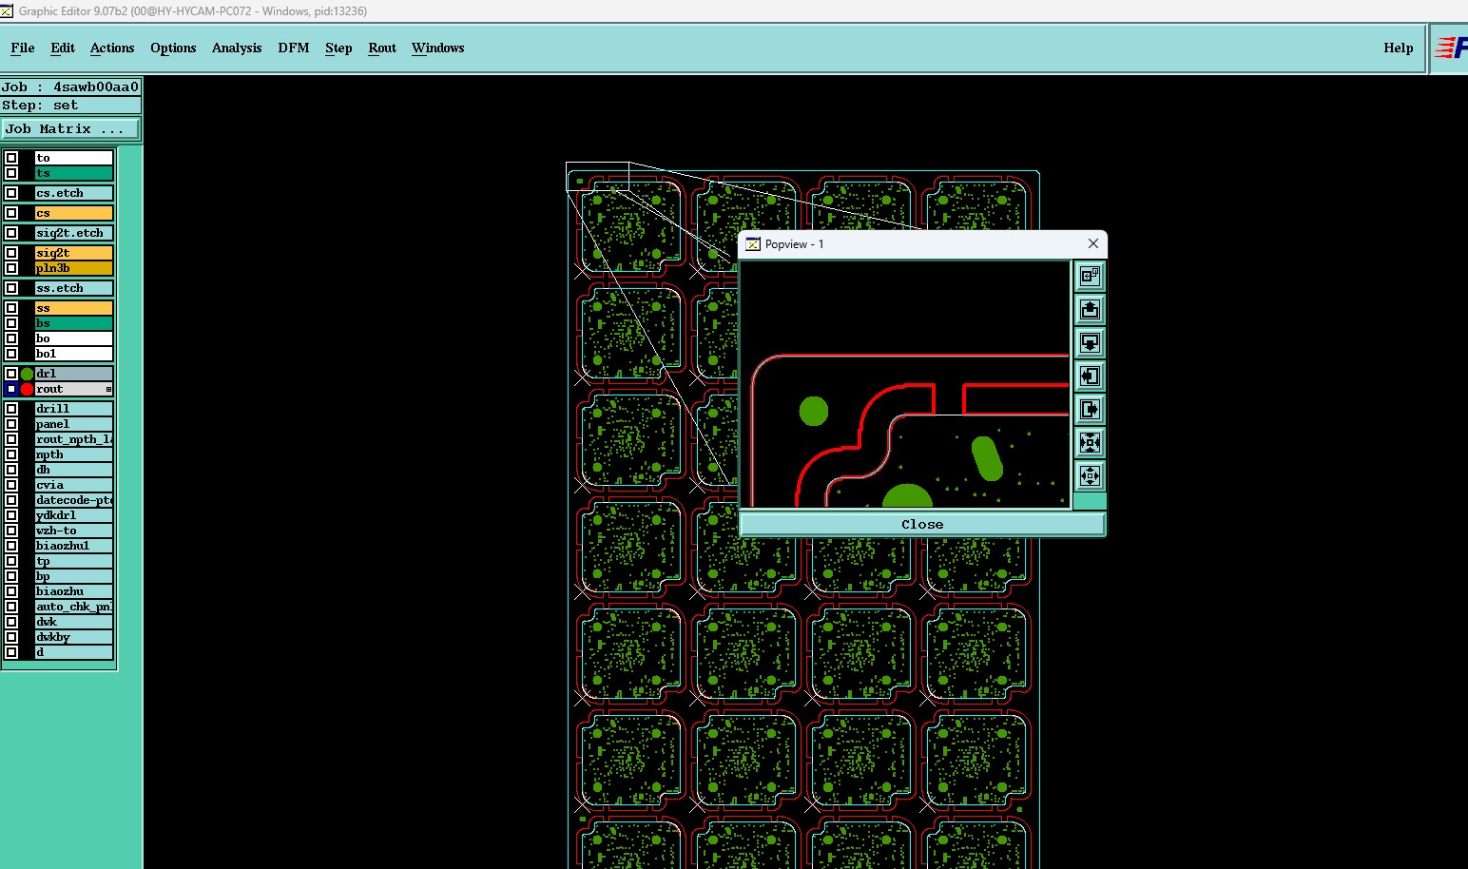The height and width of the screenshot is (869, 1468).
Task: Open the DFM menu
Action: (294, 48)
